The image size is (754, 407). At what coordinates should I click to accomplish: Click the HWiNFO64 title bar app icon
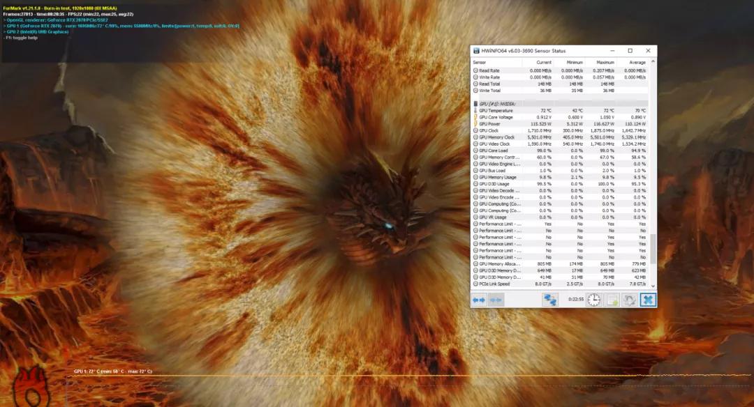476,51
